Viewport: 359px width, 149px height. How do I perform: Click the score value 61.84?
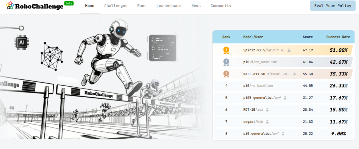(x=308, y=62)
